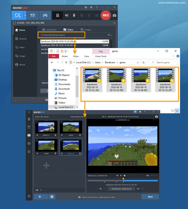Open Video Tools tab in Explorer
The height and width of the screenshot is (209, 188).
coord(101,56)
